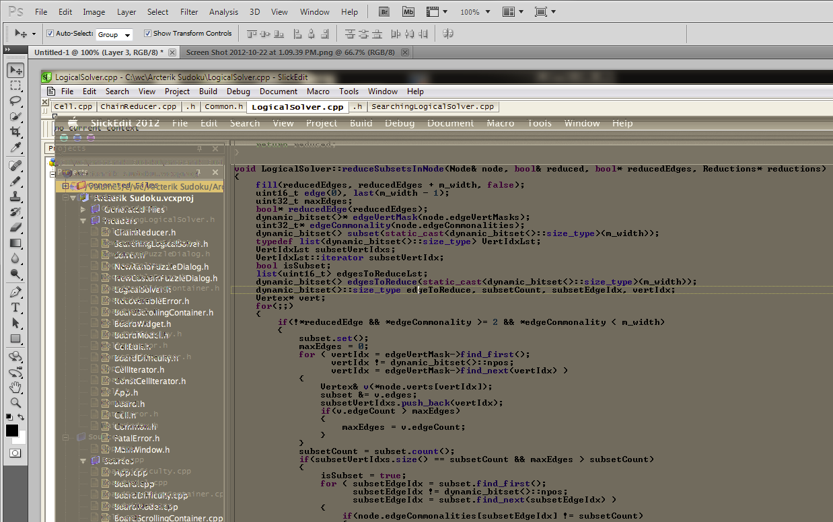Open the Photoshop Filter menu
The height and width of the screenshot is (522, 833).
190,12
